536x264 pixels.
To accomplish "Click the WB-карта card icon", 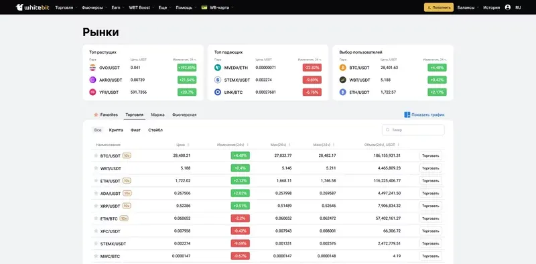I will coord(204,7).
